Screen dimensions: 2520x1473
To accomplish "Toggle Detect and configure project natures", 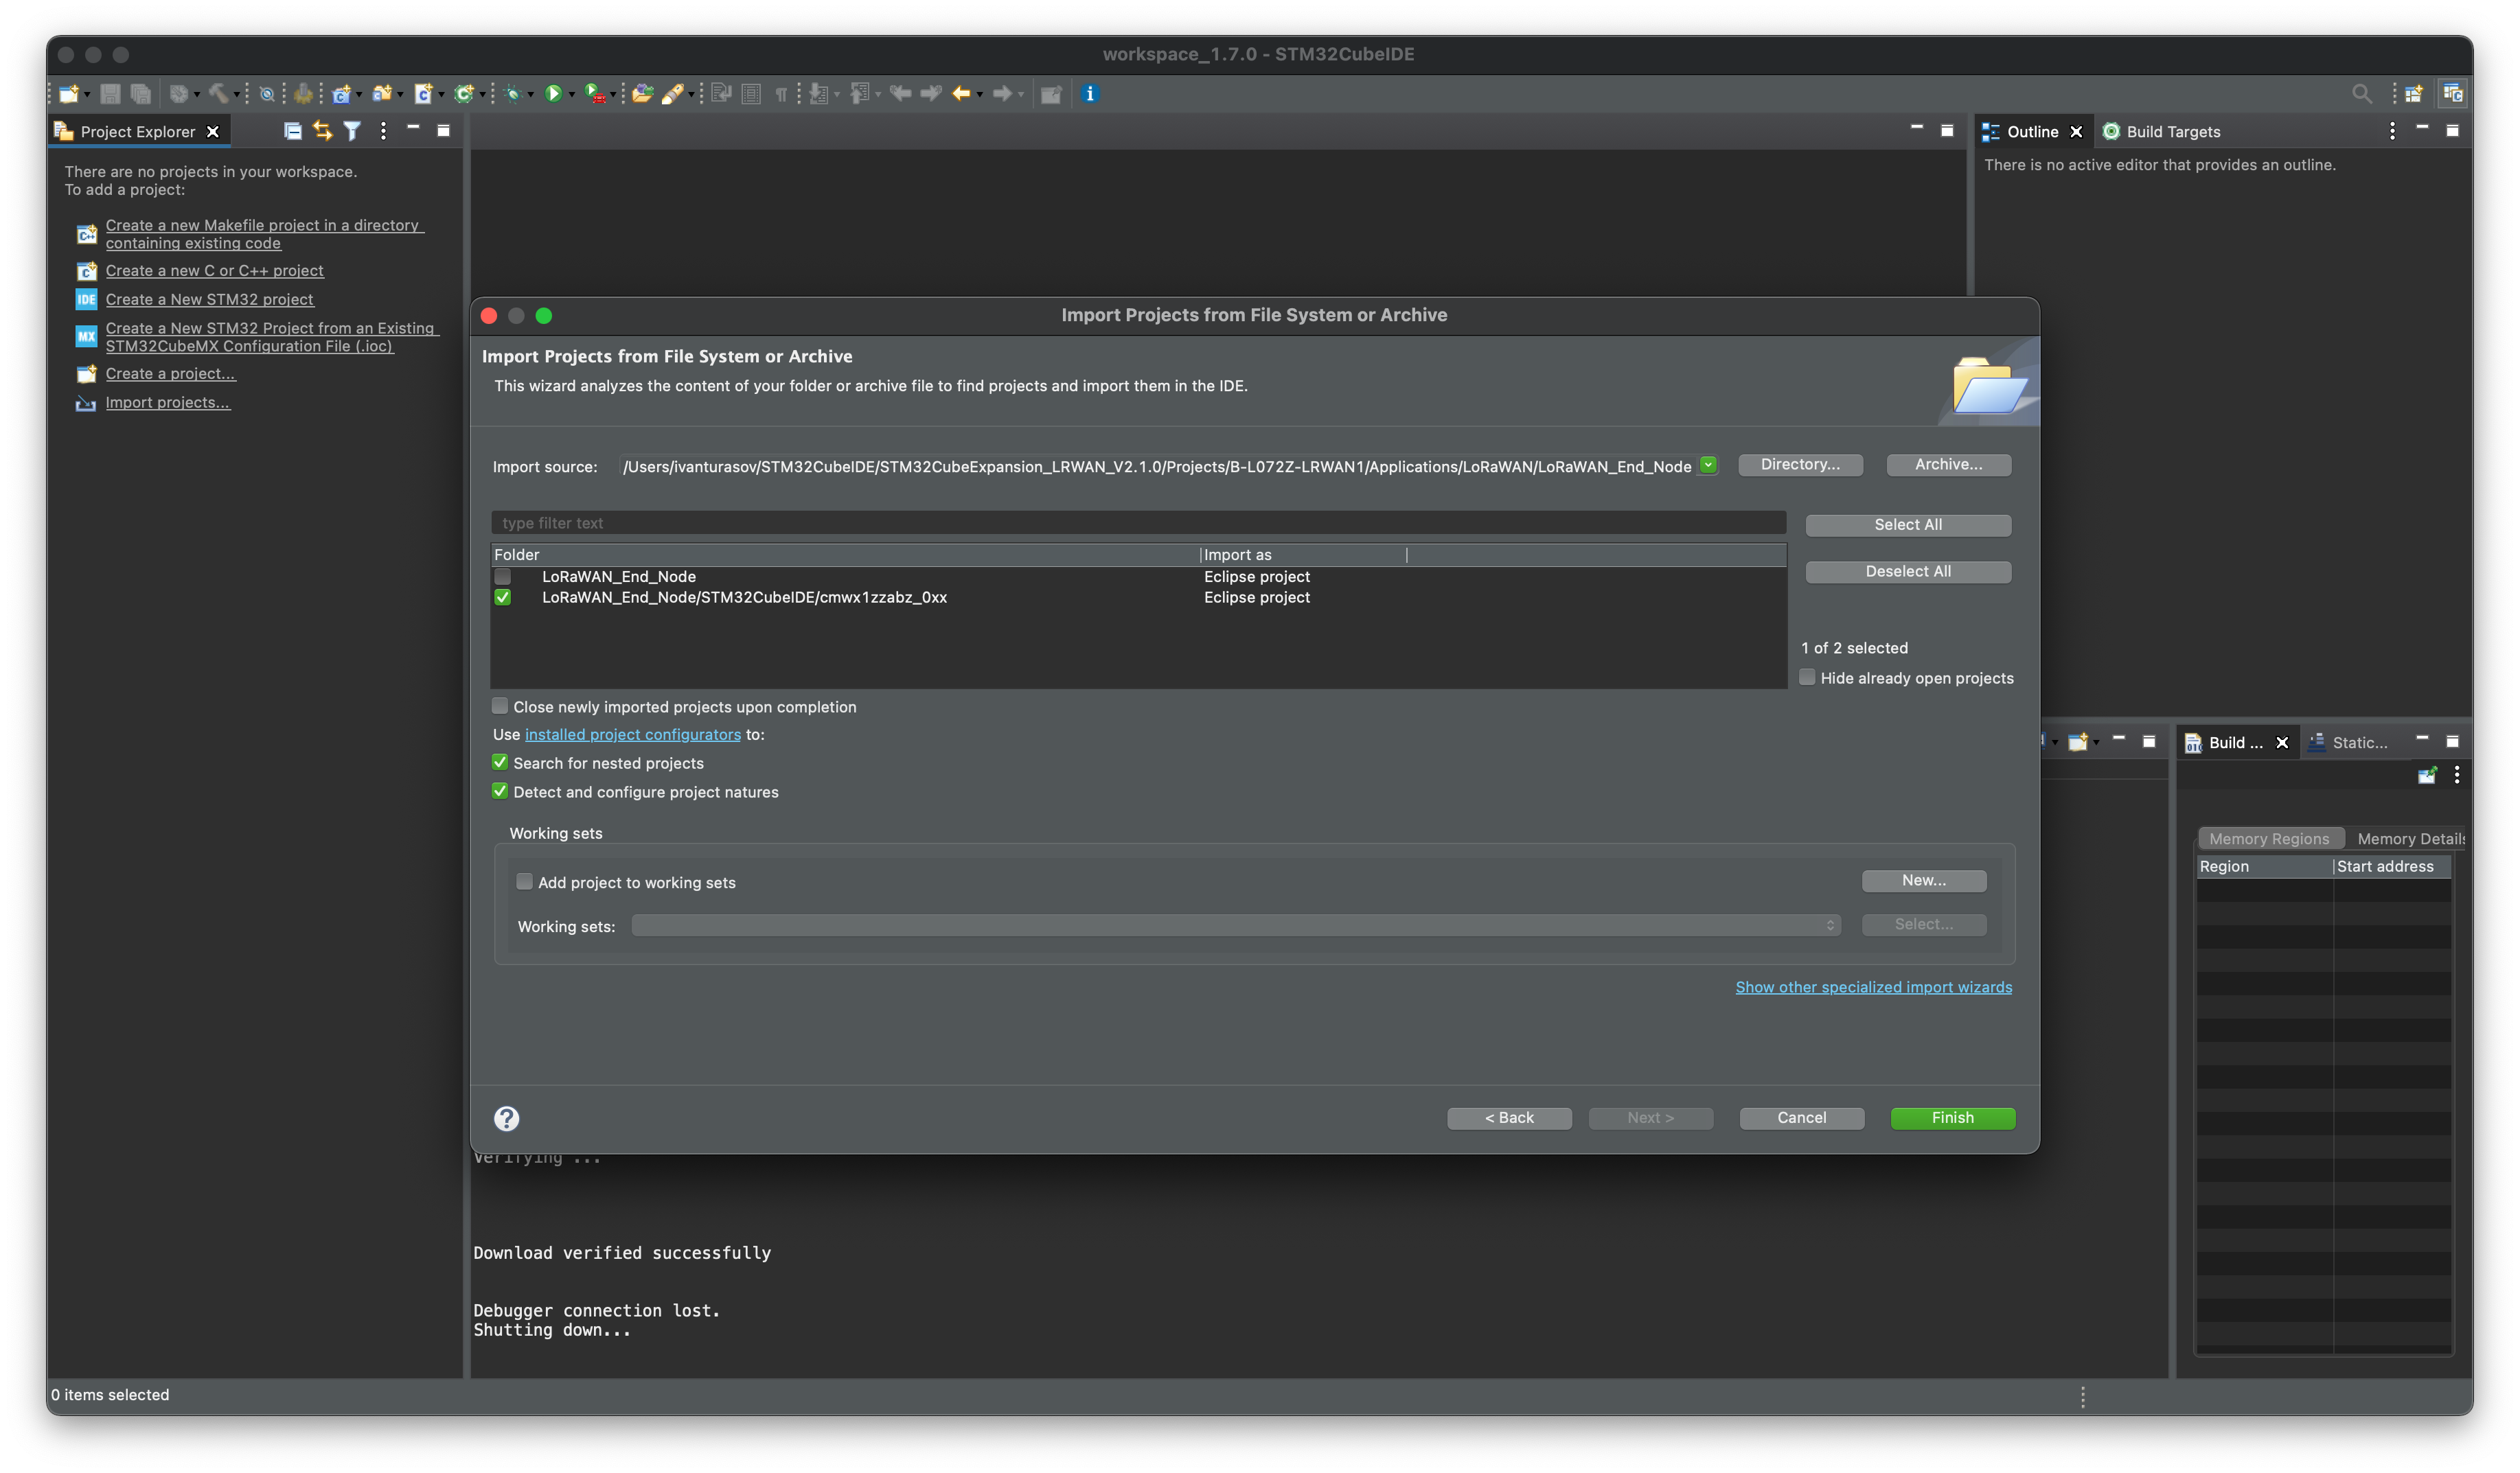I will pos(500,791).
